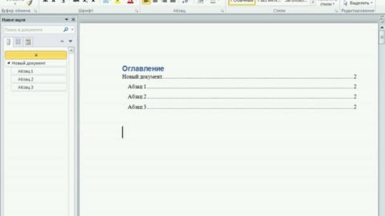Close the Навигация pane
The height and width of the screenshot is (216, 385).
point(73,20)
